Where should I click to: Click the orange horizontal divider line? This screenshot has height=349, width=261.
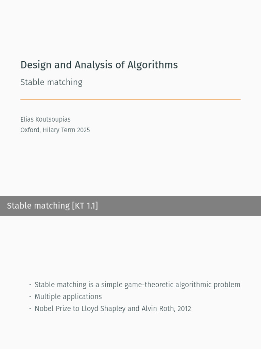(x=130, y=100)
